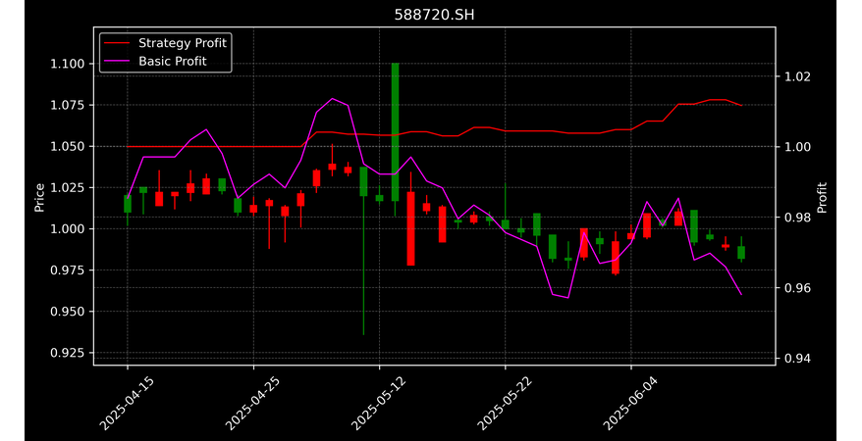
Task: Click the 1.100 price tick label
Action: pyautogui.click(x=68, y=64)
